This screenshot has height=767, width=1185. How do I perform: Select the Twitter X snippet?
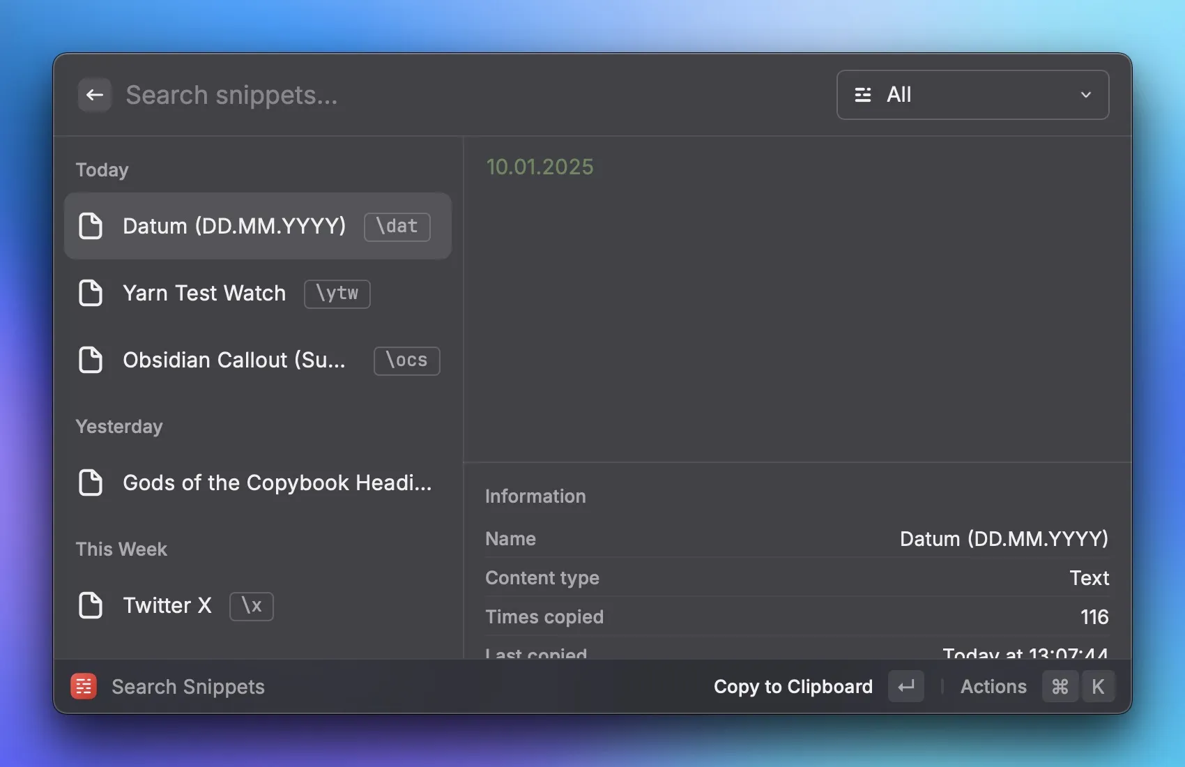click(x=167, y=605)
